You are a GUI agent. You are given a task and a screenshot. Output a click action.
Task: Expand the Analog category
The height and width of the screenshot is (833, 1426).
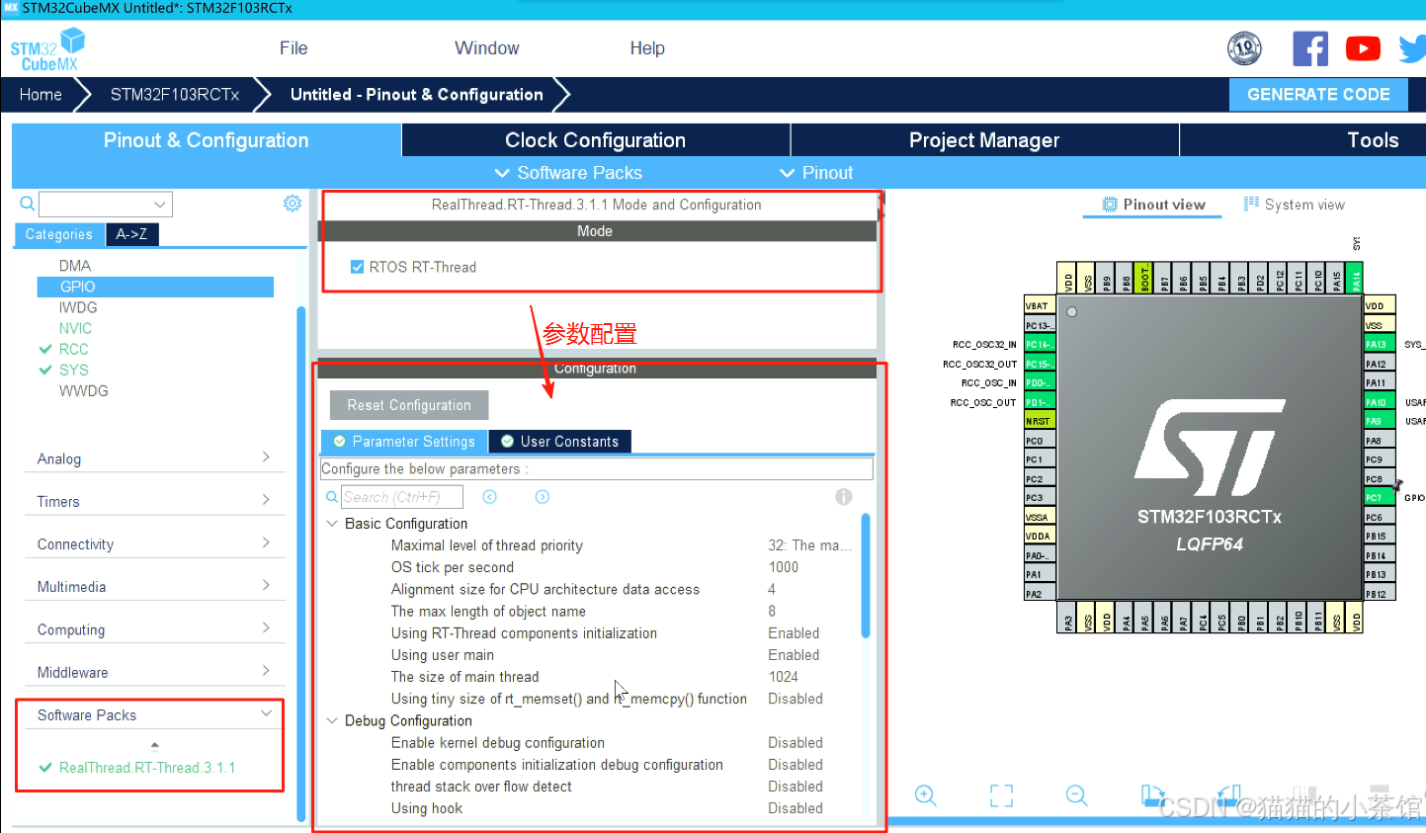click(x=154, y=458)
